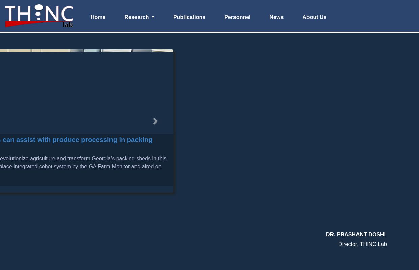
Task: Click Dr. Prashant Doshi's name
Action: [x=355, y=234]
